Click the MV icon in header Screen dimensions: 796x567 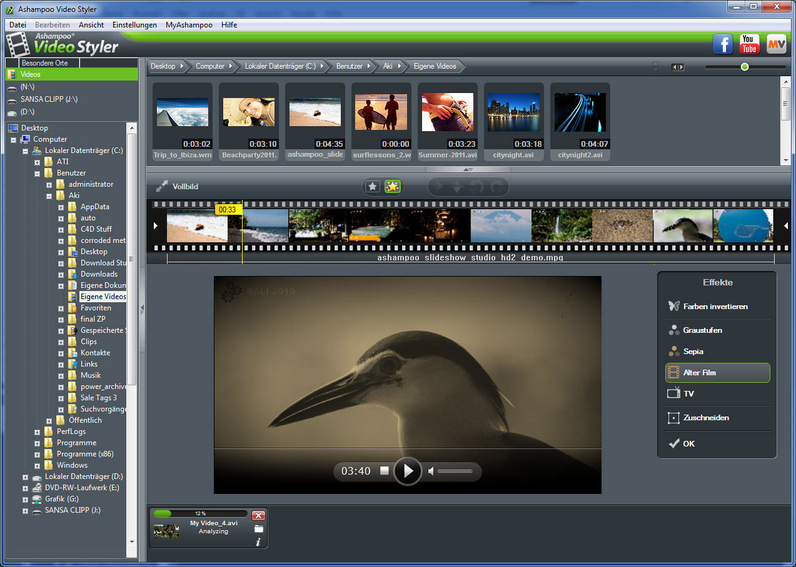(x=776, y=44)
